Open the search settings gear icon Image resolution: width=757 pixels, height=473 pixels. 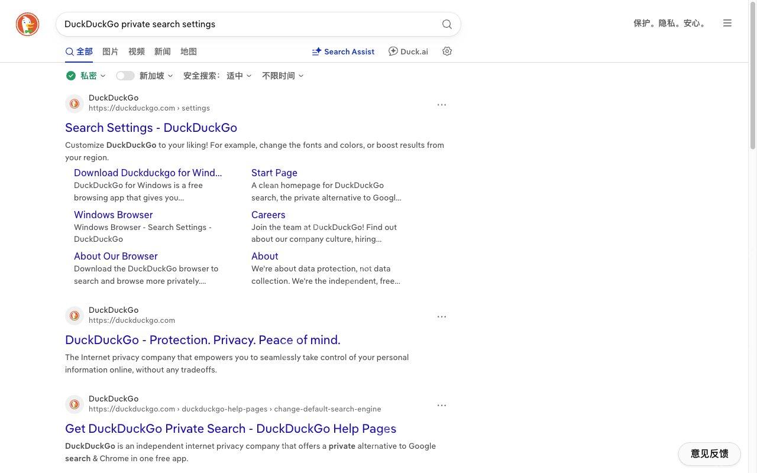click(x=447, y=51)
